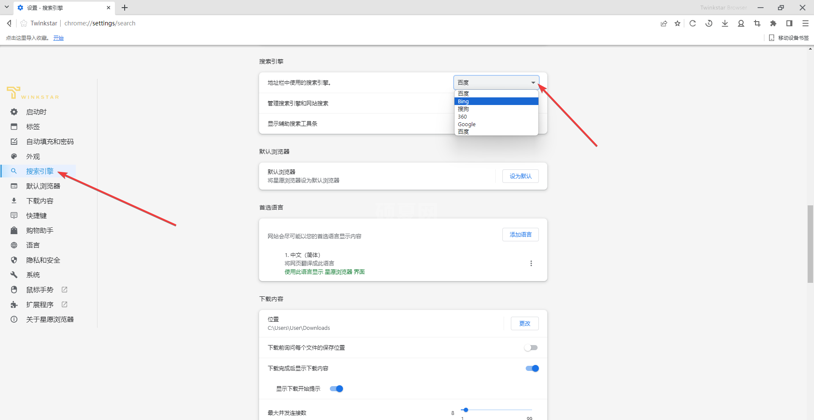Click the 添加语言 button
The height and width of the screenshot is (420, 814).
pos(520,235)
